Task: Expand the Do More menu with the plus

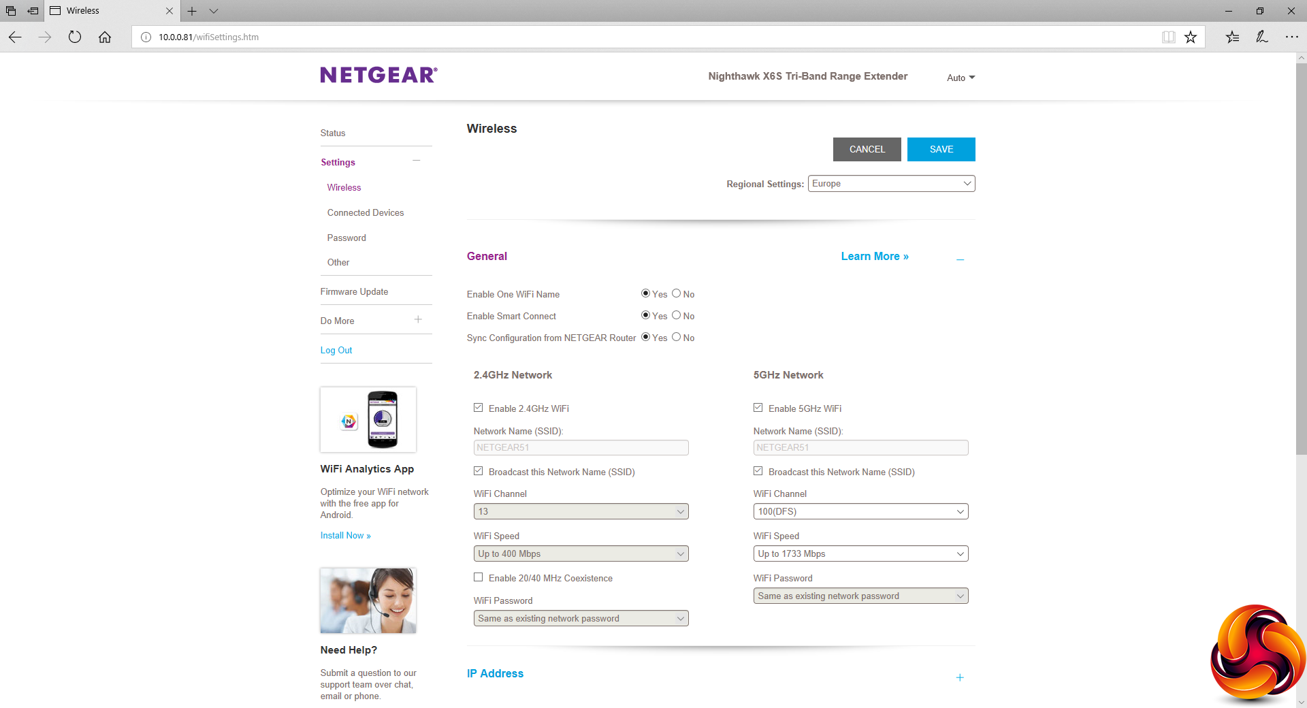Action: [x=418, y=319]
